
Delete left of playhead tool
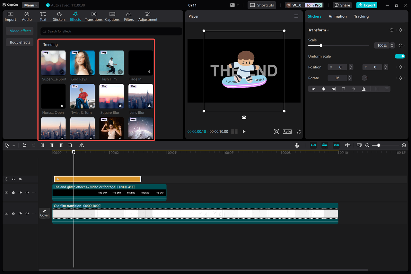point(52,145)
